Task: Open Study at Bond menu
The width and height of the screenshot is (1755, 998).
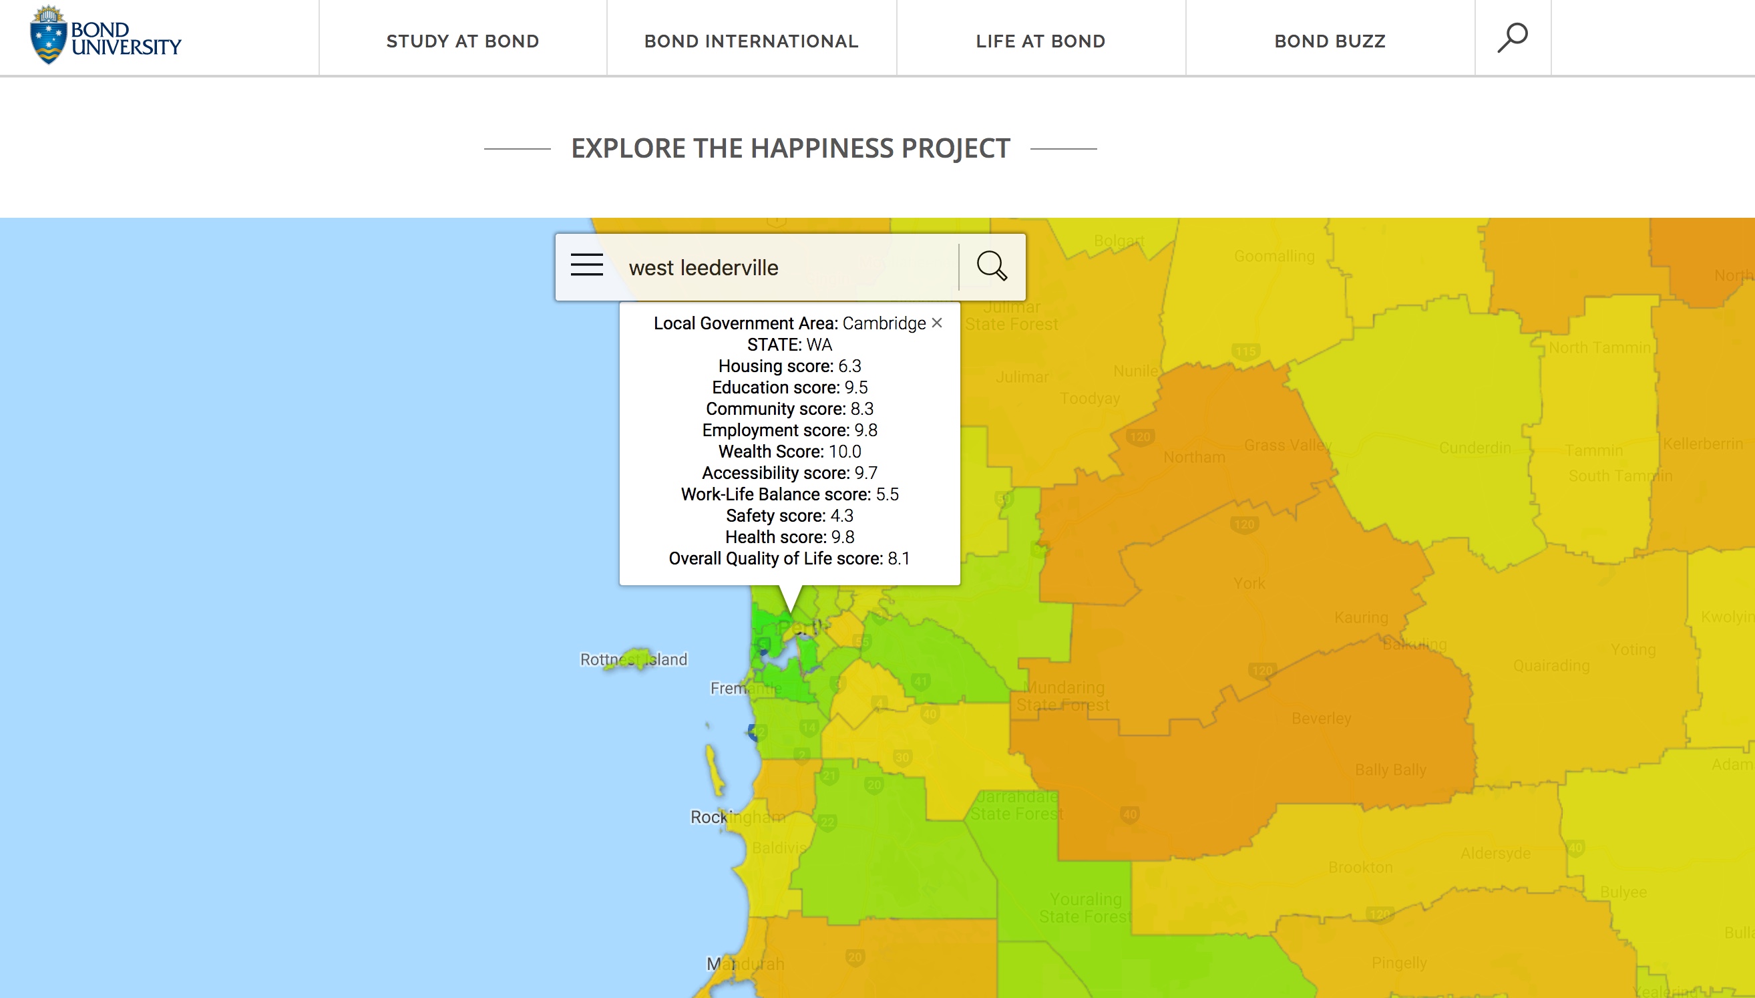Action: (x=462, y=41)
